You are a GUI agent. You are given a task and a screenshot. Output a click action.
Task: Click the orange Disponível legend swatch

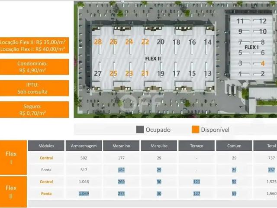tap(195, 130)
